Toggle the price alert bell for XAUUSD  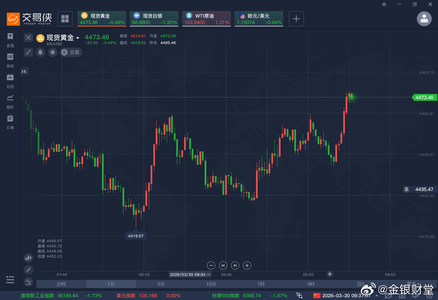point(40,52)
